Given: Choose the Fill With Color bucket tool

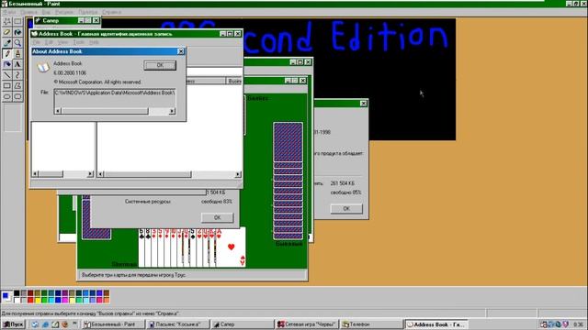Looking at the screenshot, I should [17, 32].
